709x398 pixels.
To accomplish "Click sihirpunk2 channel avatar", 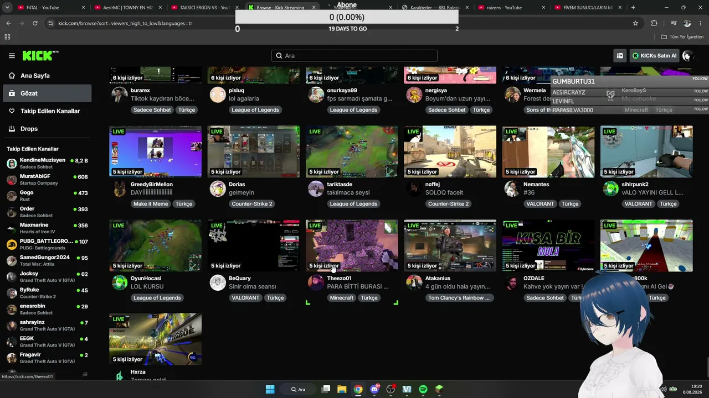I will coord(610,188).
